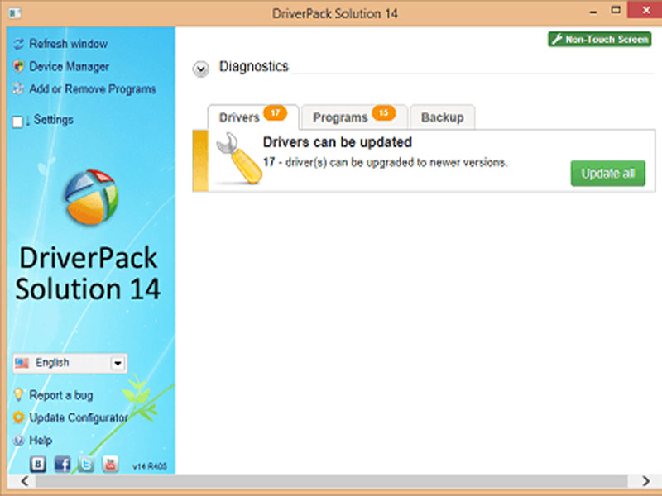Click the Device Manager shield icon

(18, 67)
